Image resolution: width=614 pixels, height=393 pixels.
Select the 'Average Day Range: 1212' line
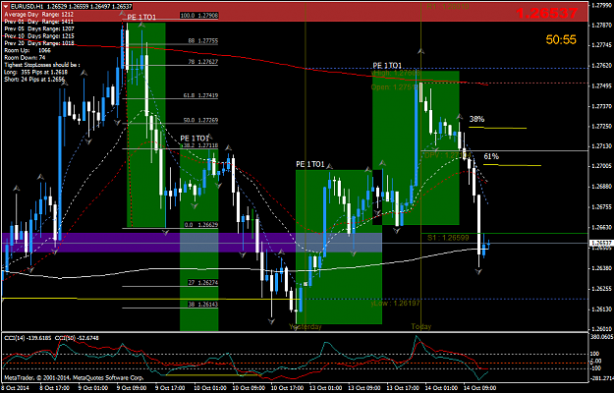pos(38,14)
